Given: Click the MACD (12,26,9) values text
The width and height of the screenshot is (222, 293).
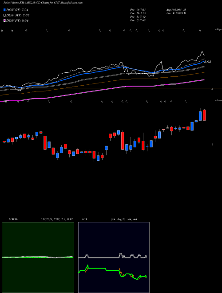Looking at the screenshot, I should pos(56,219).
